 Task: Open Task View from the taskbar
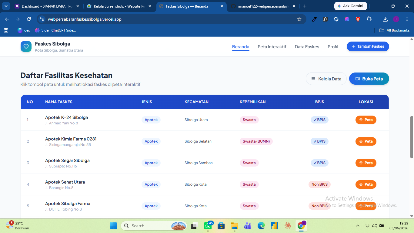[x=194, y=226]
